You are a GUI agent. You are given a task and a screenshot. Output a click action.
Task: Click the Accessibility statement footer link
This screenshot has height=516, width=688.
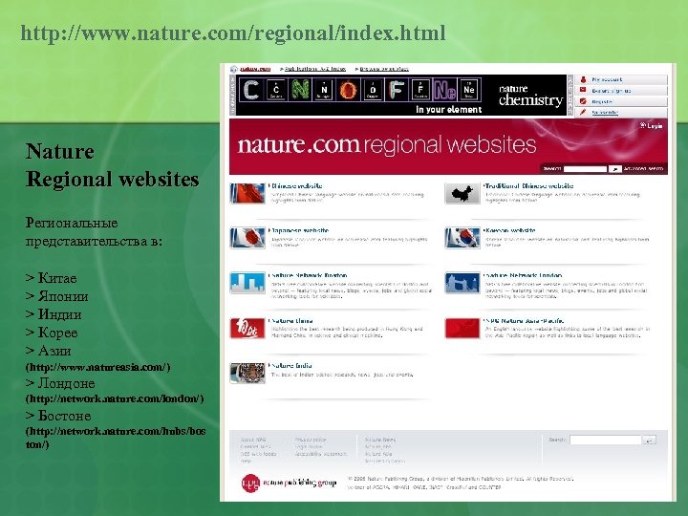[321, 454]
